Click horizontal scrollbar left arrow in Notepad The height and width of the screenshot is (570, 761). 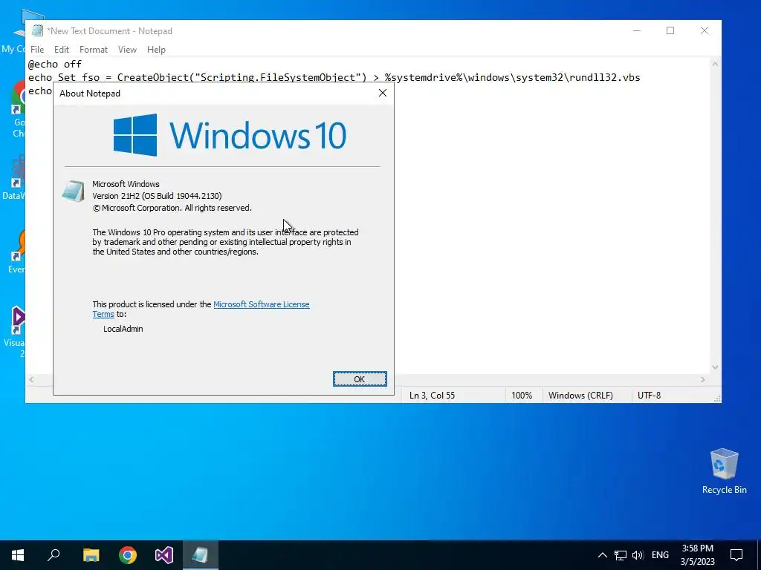[31, 379]
